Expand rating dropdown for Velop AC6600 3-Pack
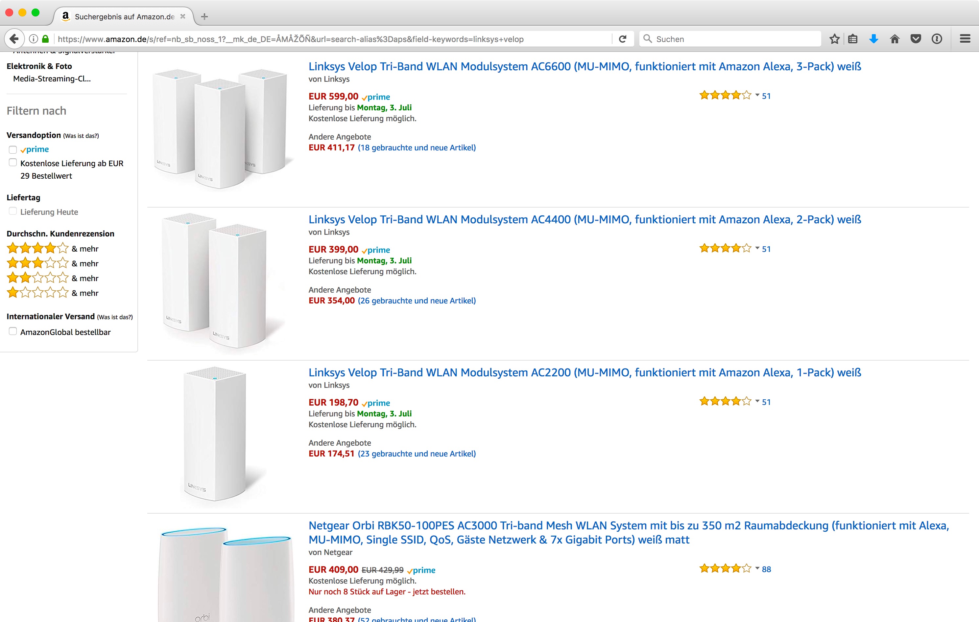The width and height of the screenshot is (979, 622). tap(757, 96)
